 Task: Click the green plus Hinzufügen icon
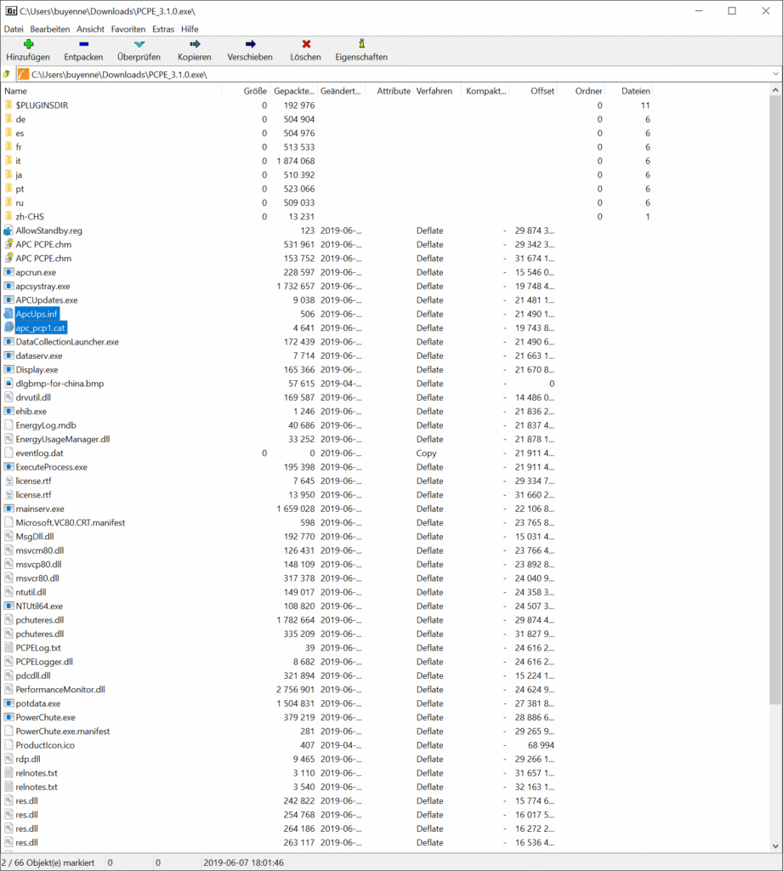coord(28,44)
